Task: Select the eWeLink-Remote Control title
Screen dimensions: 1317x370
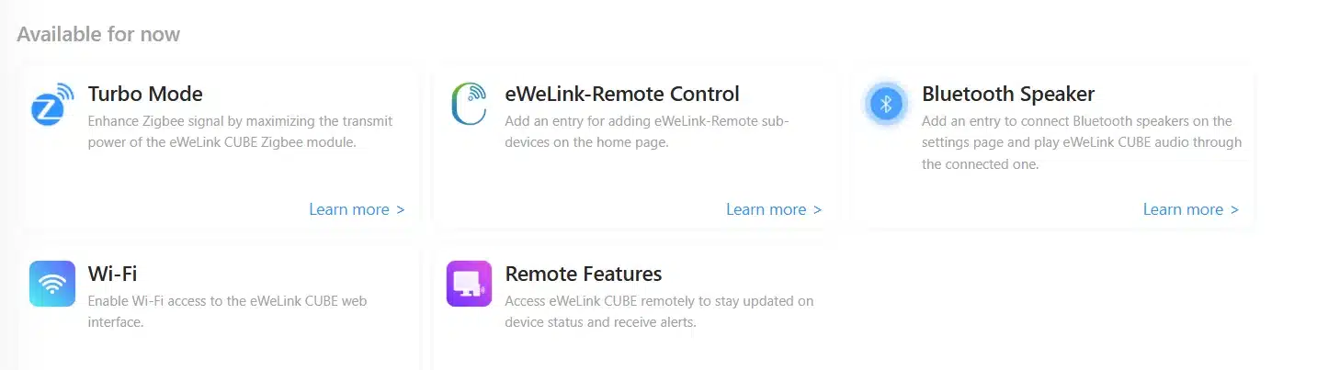Action: point(622,94)
